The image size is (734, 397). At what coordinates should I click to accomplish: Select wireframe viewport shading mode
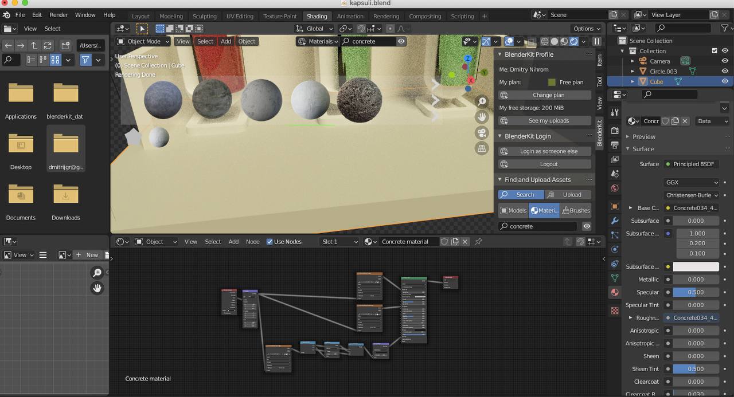pos(545,41)
